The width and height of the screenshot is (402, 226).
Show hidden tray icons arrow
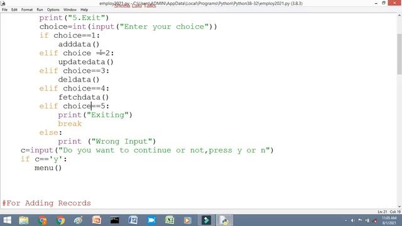click(x=345, y=220)
